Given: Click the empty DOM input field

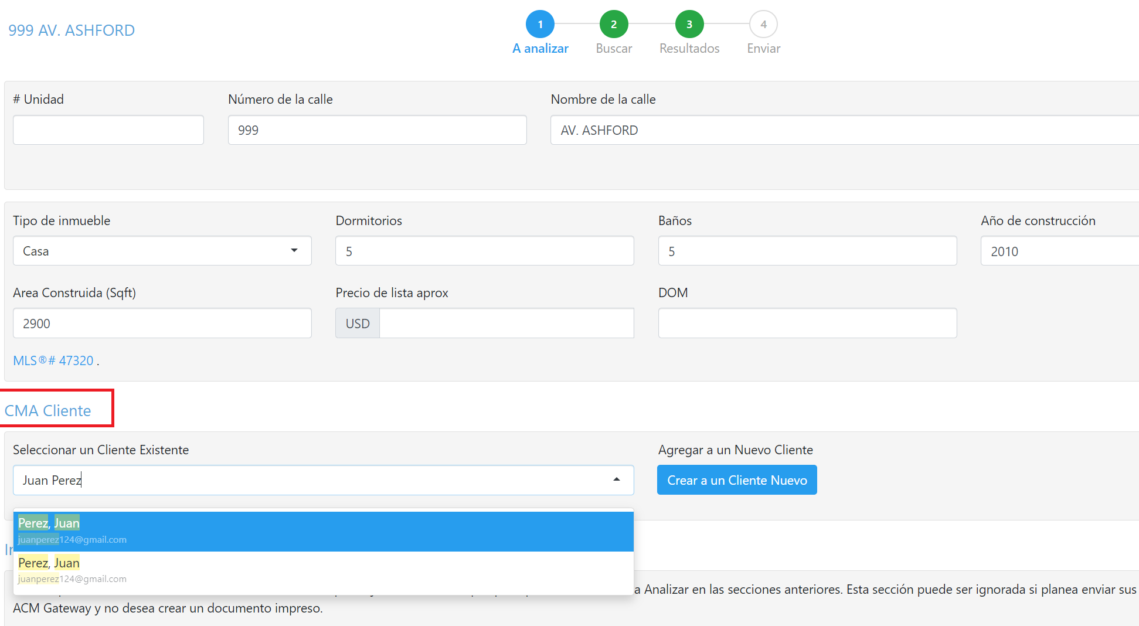Looking at the screenshot, I should coord(808,323).
